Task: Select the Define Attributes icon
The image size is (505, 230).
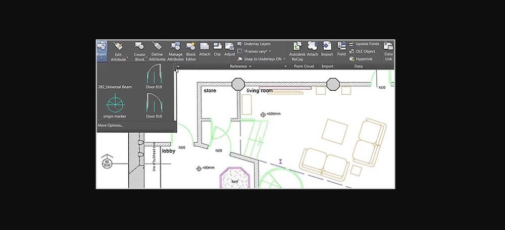Action: tap(157, 49)
